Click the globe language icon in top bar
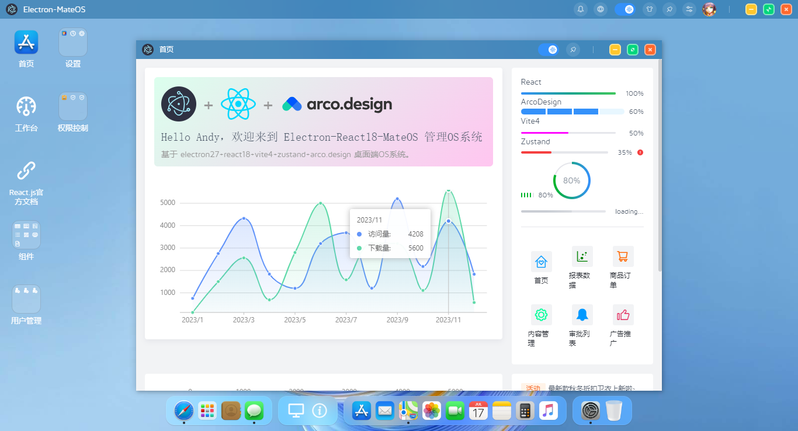The width and height of the screenshot is (798, 431). [x=600, y=9]
